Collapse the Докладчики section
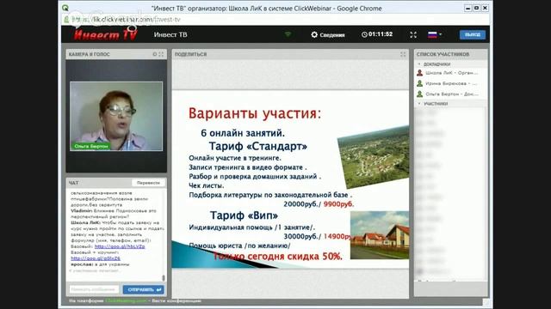 tap(419, 64)
